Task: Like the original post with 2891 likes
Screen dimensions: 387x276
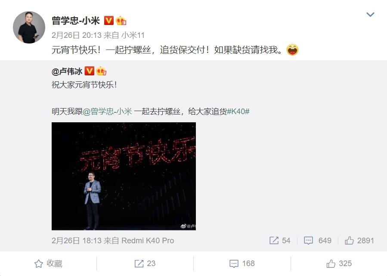Action: pyautogui.click(x=359, y=240)
